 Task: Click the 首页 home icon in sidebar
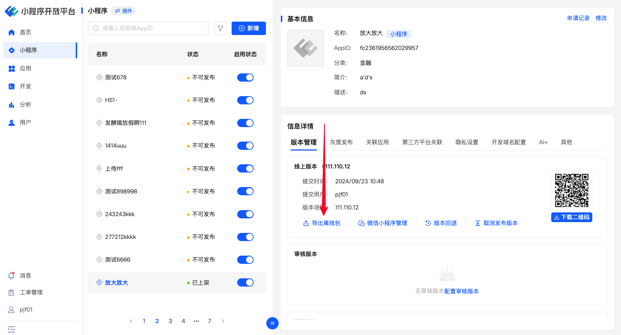point(12,32)
